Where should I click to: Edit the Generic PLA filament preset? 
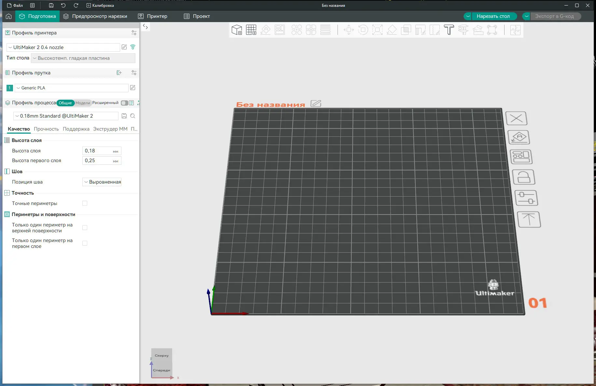(x=133, y=88)
